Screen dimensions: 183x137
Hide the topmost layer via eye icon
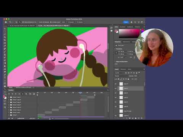[116, 84]
